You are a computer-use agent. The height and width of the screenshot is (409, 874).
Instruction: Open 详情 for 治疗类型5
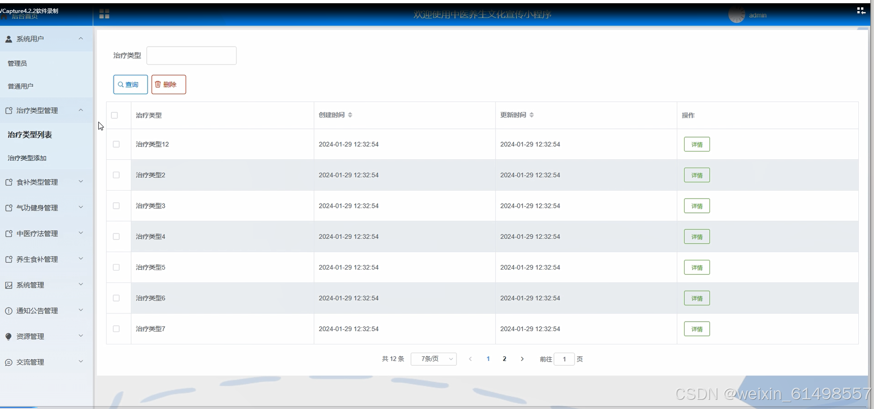[x=697, y=267]
